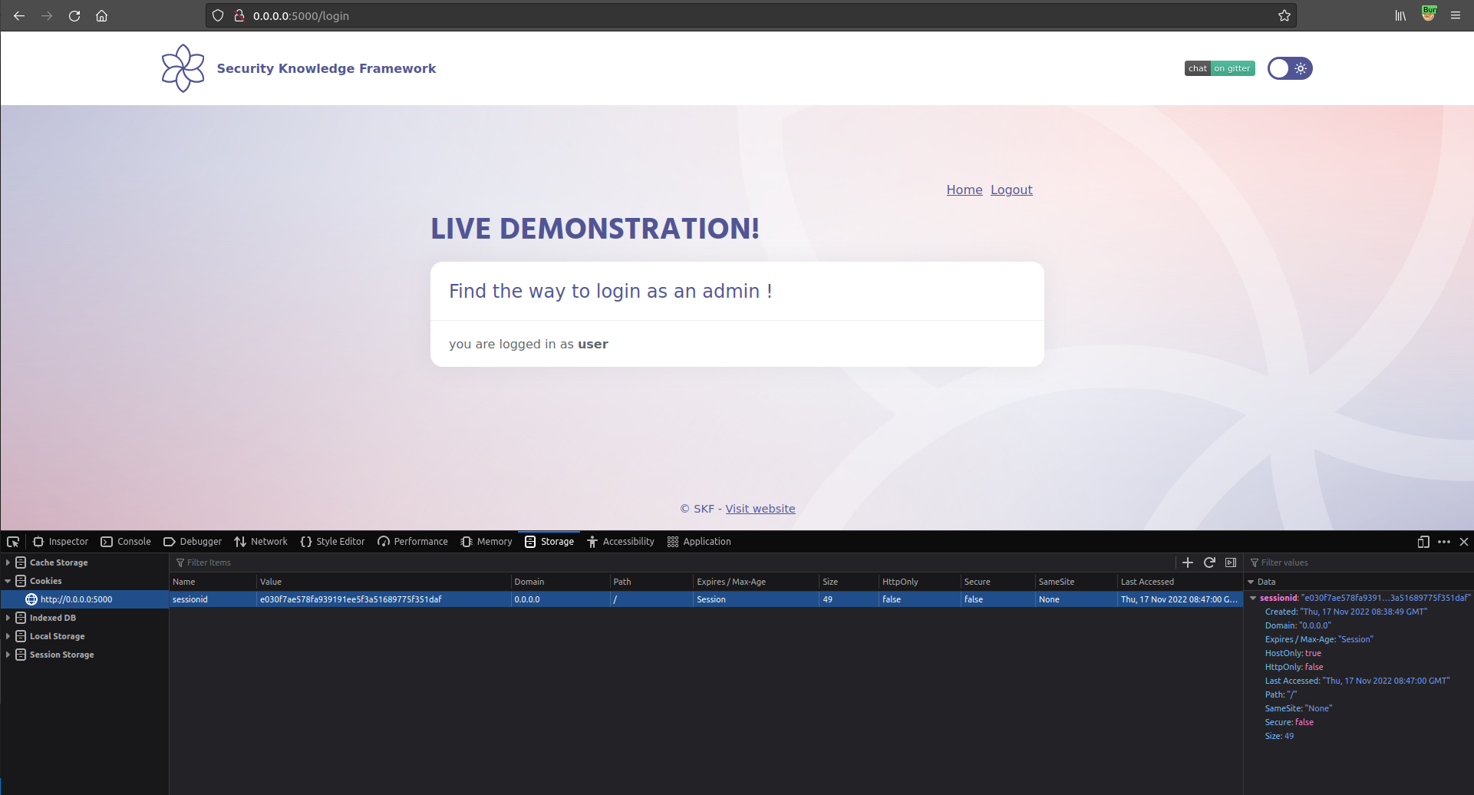Expand the Local Storage tree node
The image size is (1474, 795).
pos(8,636)
